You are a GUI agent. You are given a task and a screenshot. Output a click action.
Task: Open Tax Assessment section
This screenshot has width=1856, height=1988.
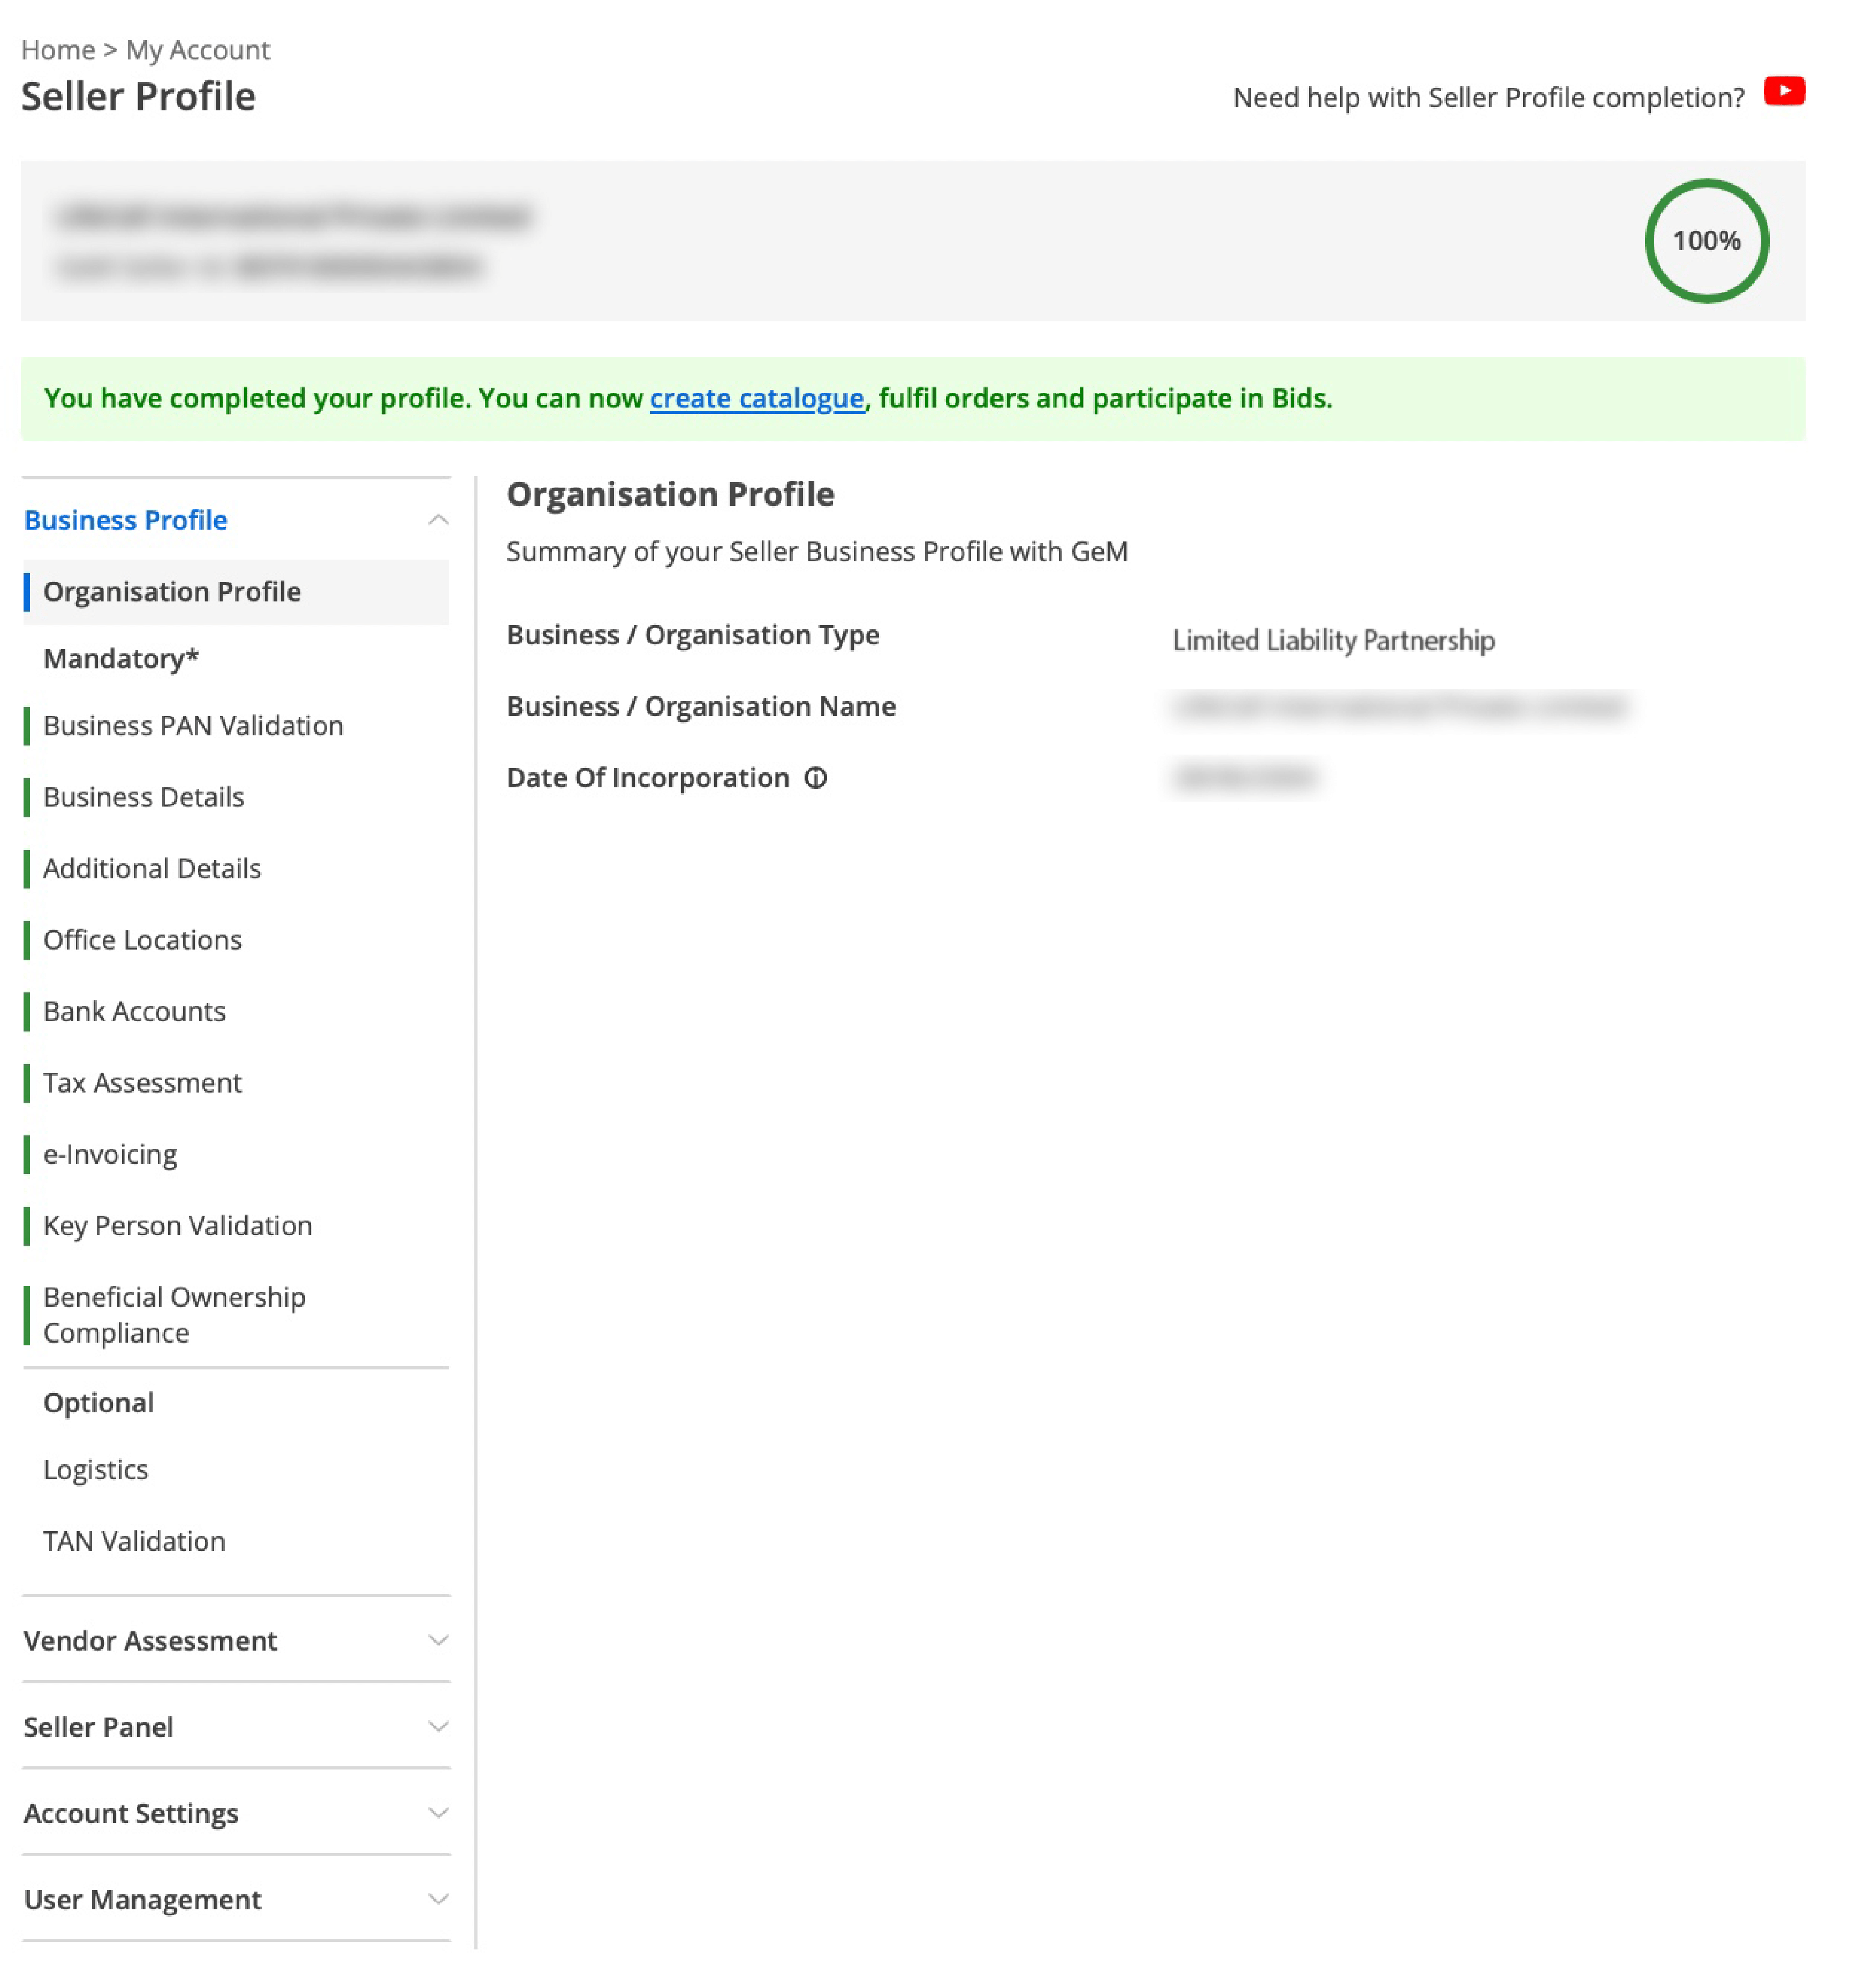click(x=142, y=1083)
